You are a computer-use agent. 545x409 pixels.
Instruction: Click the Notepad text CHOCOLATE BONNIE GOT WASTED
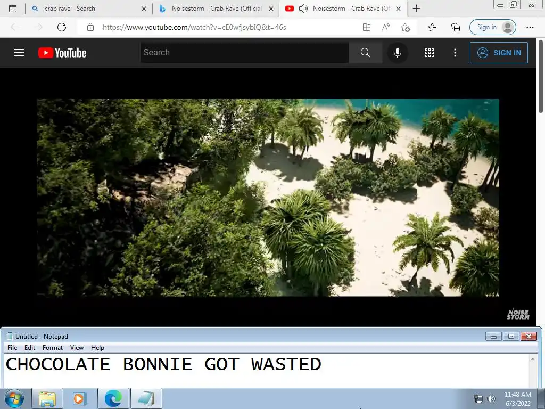click(x=163, y=364)
